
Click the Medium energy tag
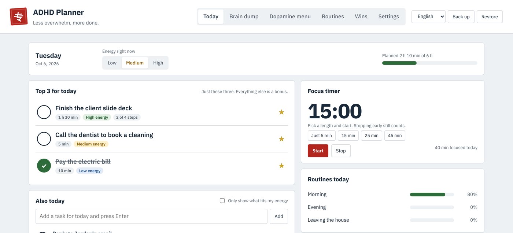(x=91, y=144)
